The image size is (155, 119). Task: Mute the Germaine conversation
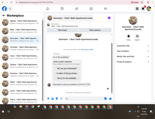pos(129,36)
